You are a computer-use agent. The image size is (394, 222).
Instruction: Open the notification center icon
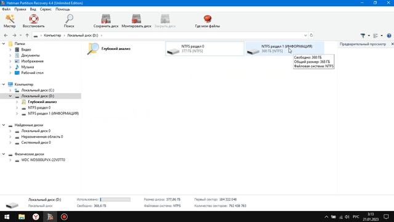click(x=386, y=216)
